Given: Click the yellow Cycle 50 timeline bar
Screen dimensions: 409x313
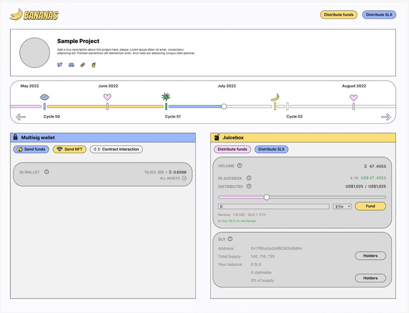Looking at the screenshot, I should tap(105, 107).
